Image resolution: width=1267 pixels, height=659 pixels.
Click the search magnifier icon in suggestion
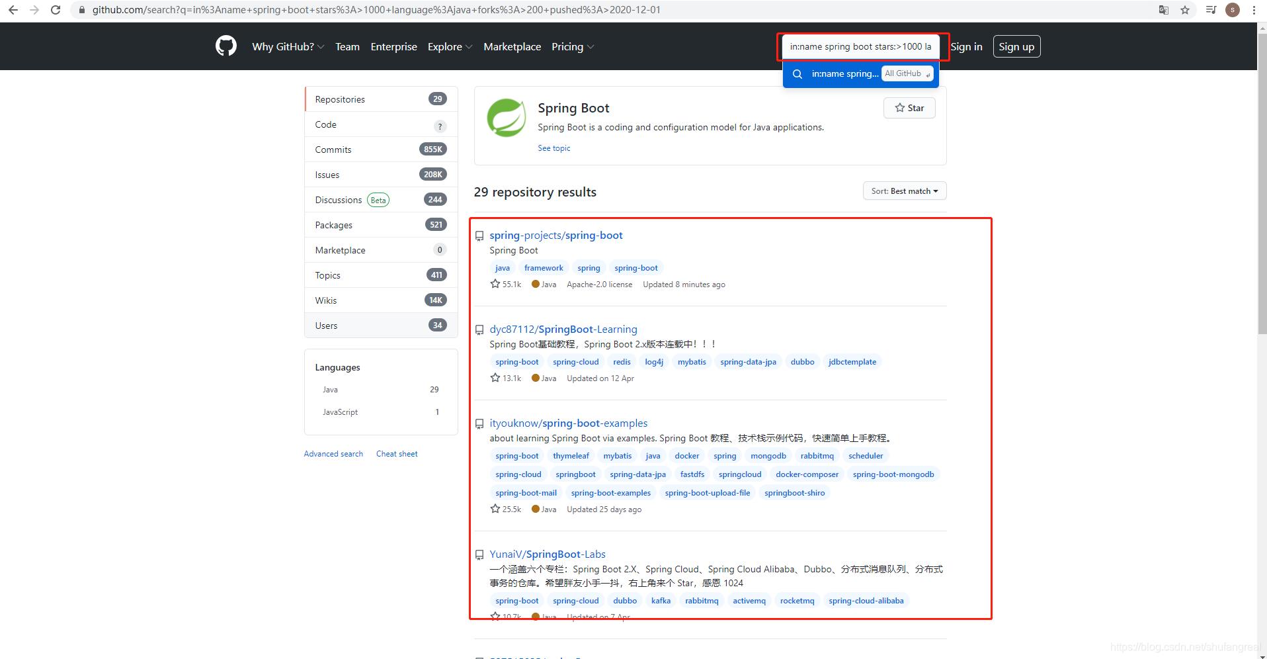click(x=797, y=74)
